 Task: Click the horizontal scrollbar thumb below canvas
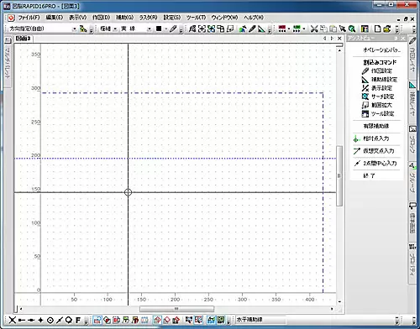pos(176,309)
